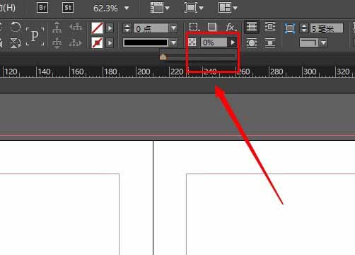355x255 pixels.
Task: Open opacity slider with the arrow button
Action: (x=233, y=42)
